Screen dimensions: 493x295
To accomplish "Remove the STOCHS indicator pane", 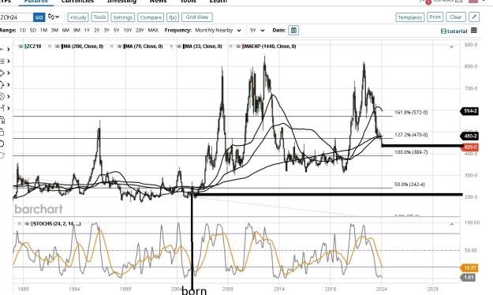I will pos(19,223).
